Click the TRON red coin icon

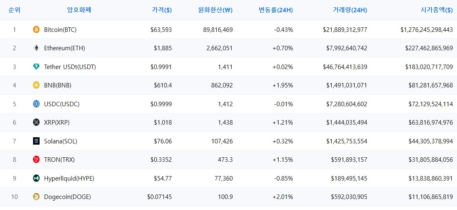point(36,159)
